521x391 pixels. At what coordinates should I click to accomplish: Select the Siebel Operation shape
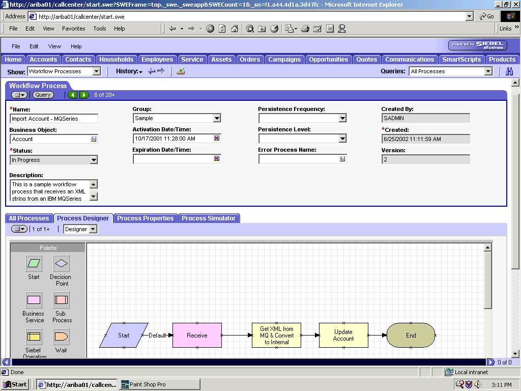click(33, 337)
